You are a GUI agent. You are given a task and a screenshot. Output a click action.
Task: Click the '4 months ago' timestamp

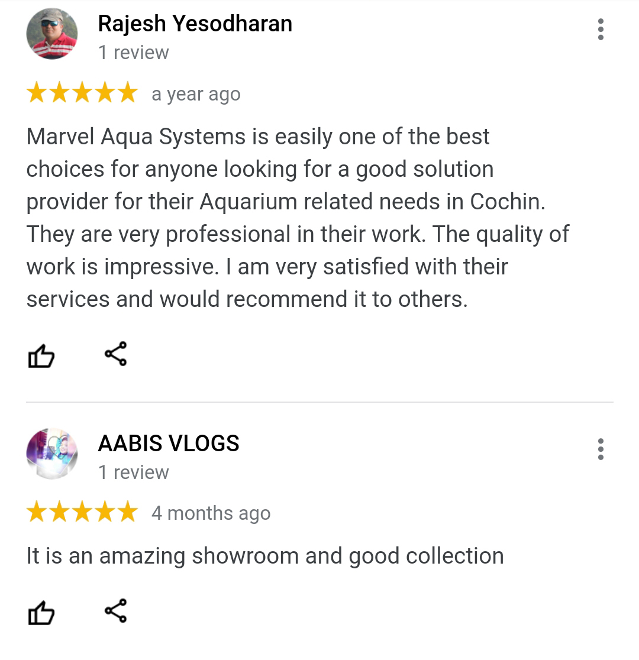click(211, 513)
